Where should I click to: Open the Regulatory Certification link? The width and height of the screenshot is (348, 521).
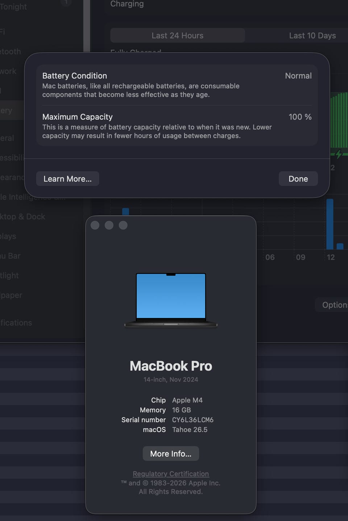click(x=171, y=474)
